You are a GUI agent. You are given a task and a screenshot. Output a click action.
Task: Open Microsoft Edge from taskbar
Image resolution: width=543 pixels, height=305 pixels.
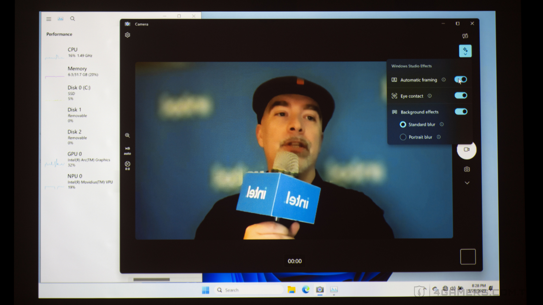click(x=306, y=290)
